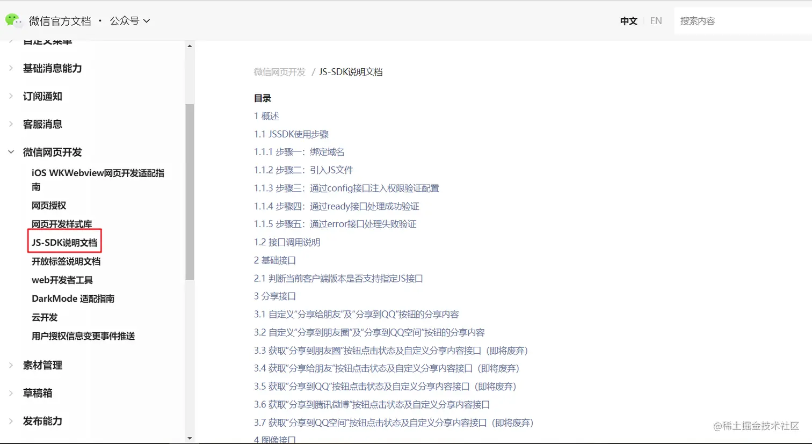
Task: Open web开发者工具 sidebar item
Action: point(62,280)
